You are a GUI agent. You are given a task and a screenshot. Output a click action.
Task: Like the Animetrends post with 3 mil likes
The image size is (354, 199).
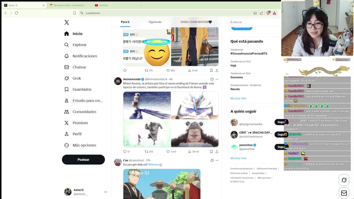tap(168, 151)
